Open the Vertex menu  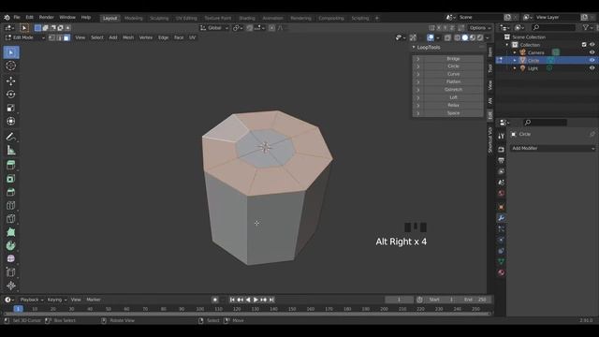click(146, 37)
